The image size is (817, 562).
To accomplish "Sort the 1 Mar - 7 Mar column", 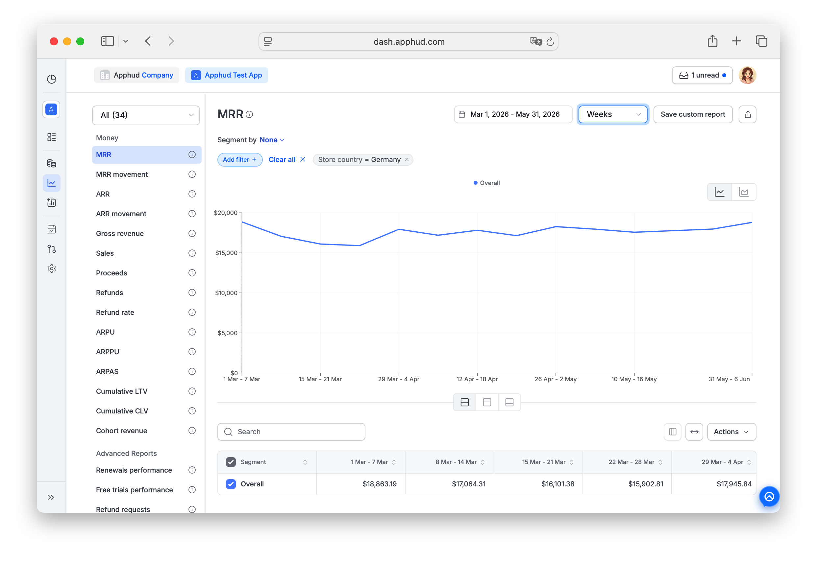I will coord(394,462).
